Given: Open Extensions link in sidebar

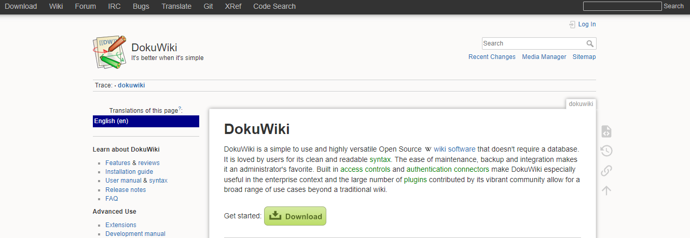Looking at the screenshot, I should pos(121,225).
